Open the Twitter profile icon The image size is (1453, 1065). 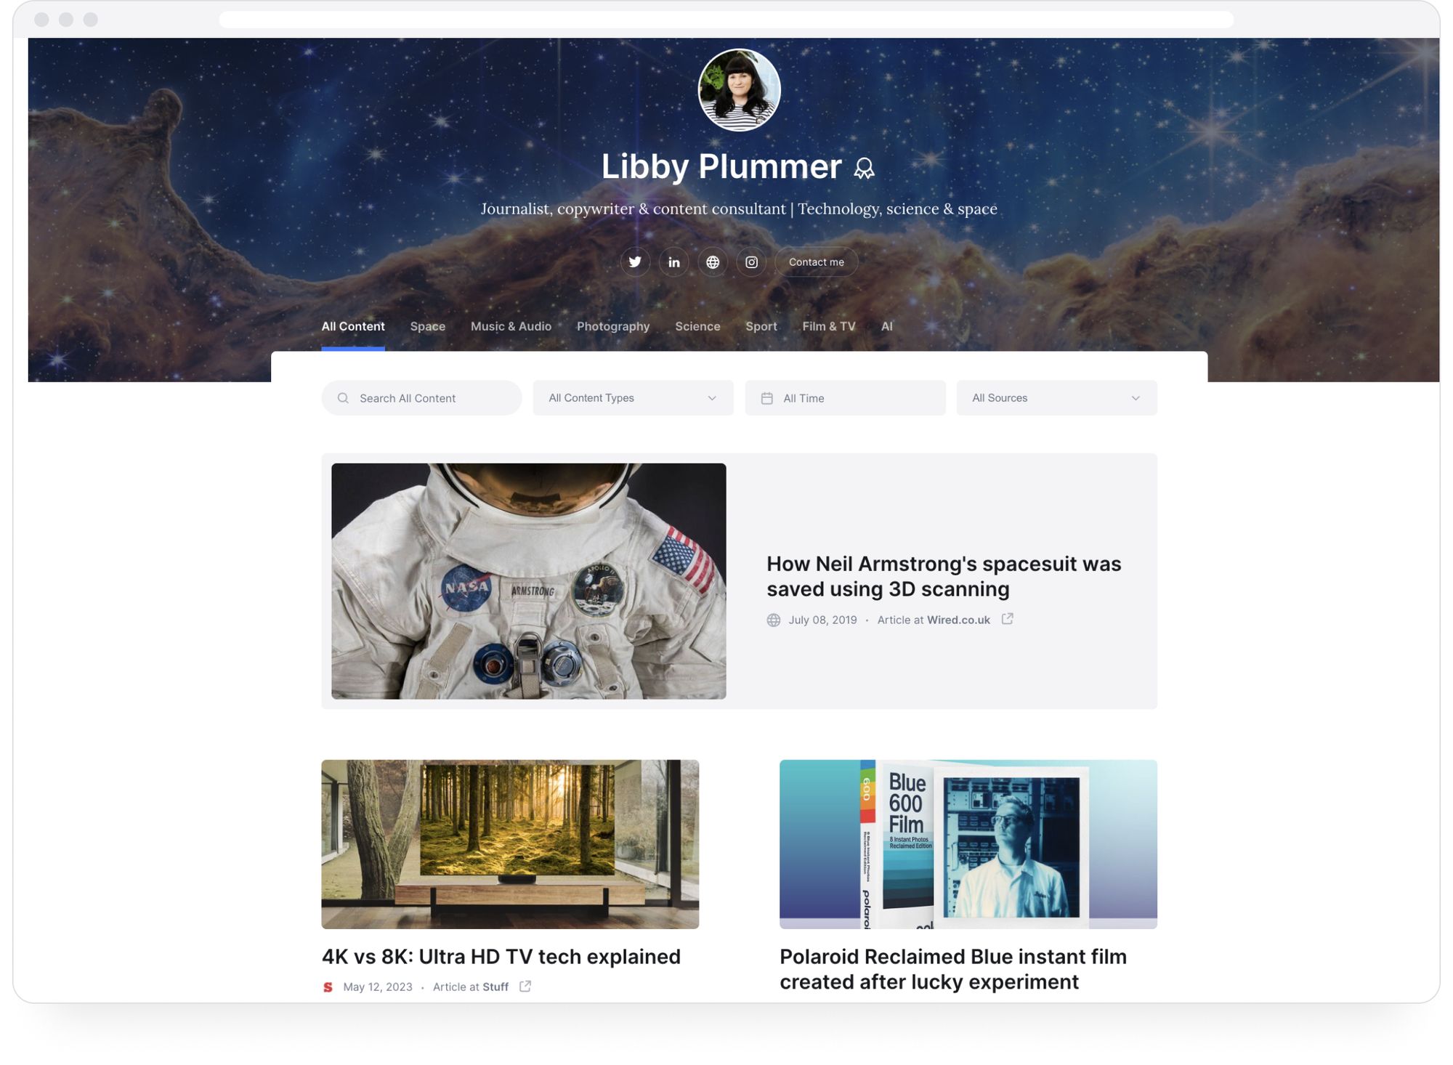pos(634,262)
